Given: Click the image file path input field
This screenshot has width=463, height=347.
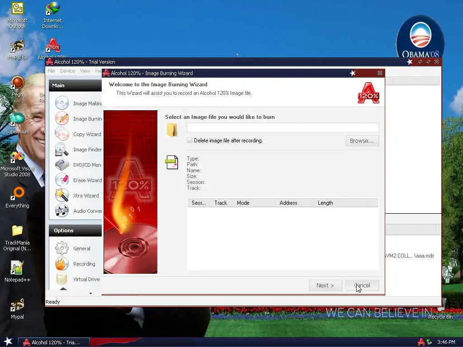Looking at the screenshot, I should 283,127.
